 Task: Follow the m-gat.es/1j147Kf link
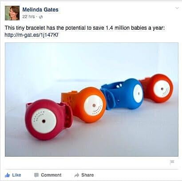coord(32,35)
